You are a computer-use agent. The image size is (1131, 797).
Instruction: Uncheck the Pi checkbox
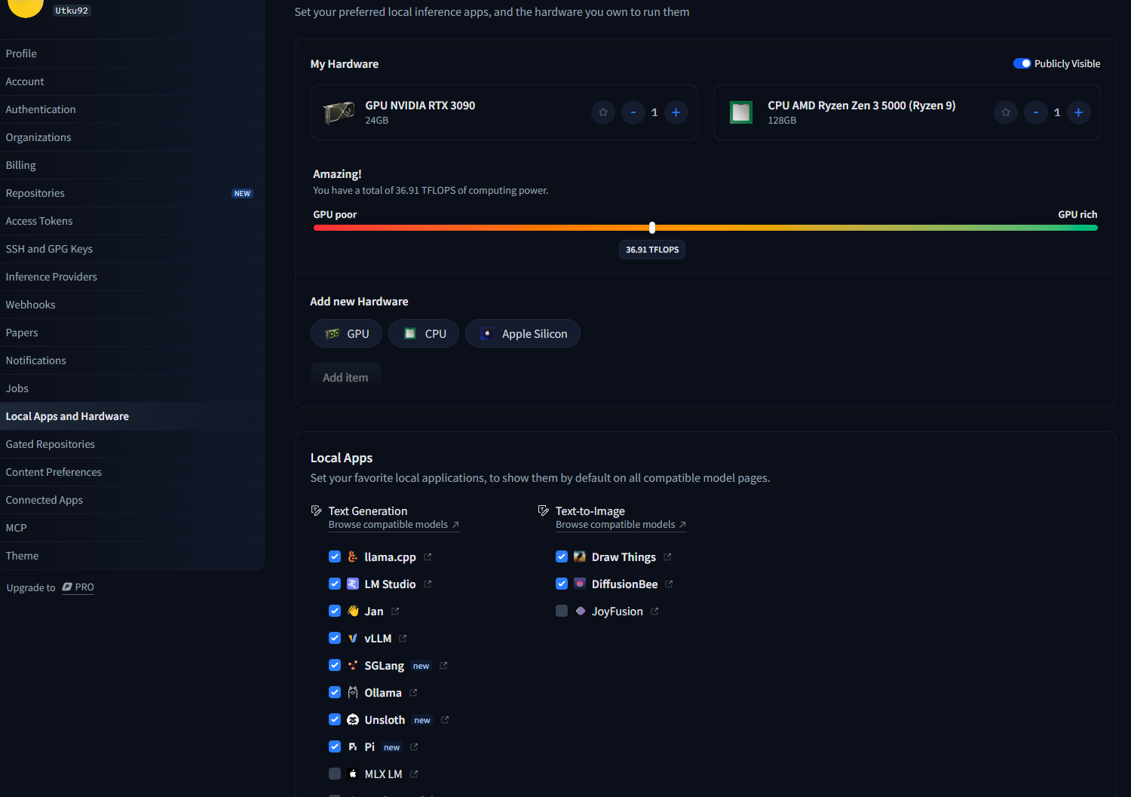(335, 746)
